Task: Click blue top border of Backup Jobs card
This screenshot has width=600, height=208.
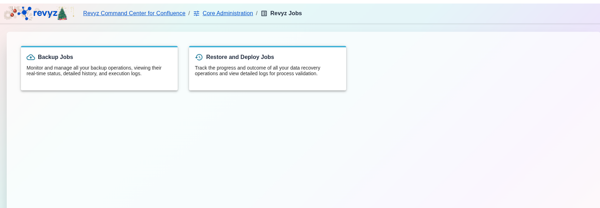Action: [99, 47]
